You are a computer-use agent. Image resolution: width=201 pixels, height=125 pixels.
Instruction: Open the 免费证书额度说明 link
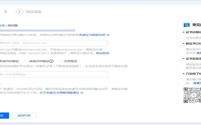[92, 35]
